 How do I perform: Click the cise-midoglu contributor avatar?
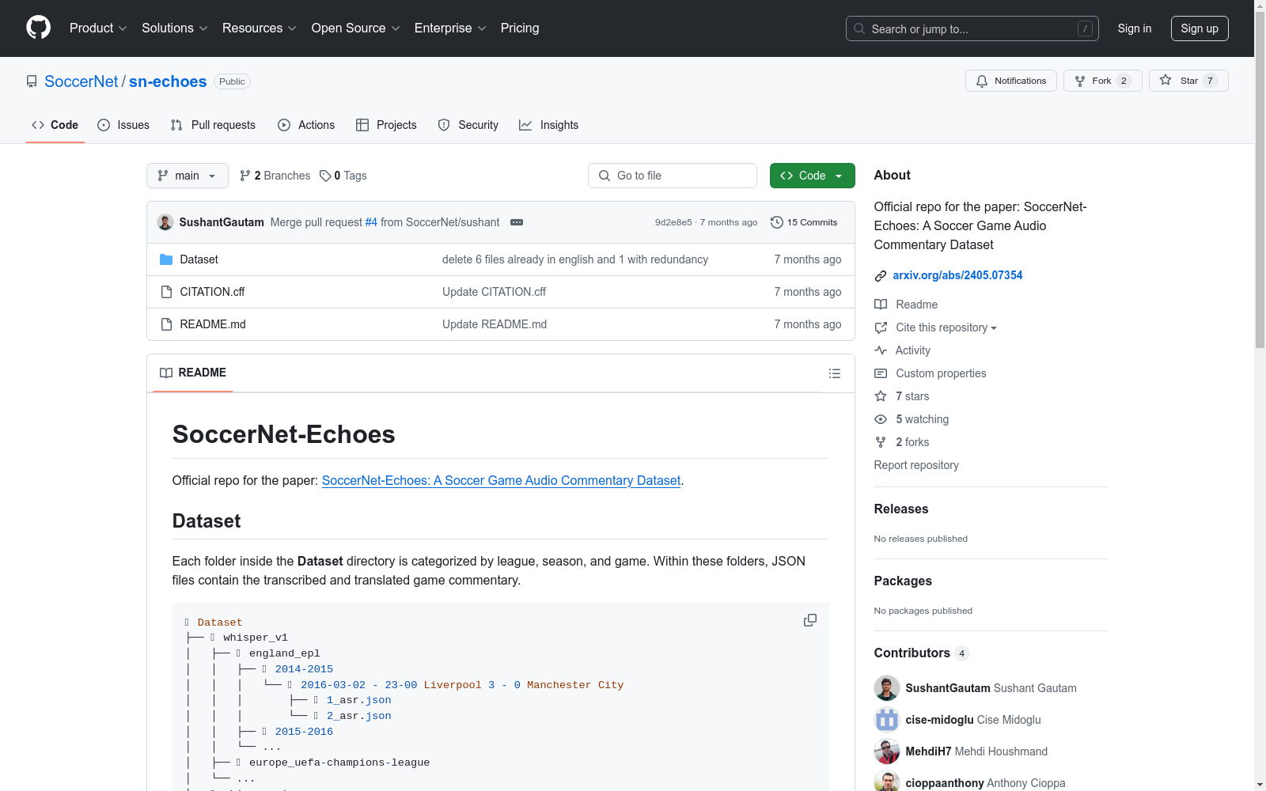click(x=887, y=720)
